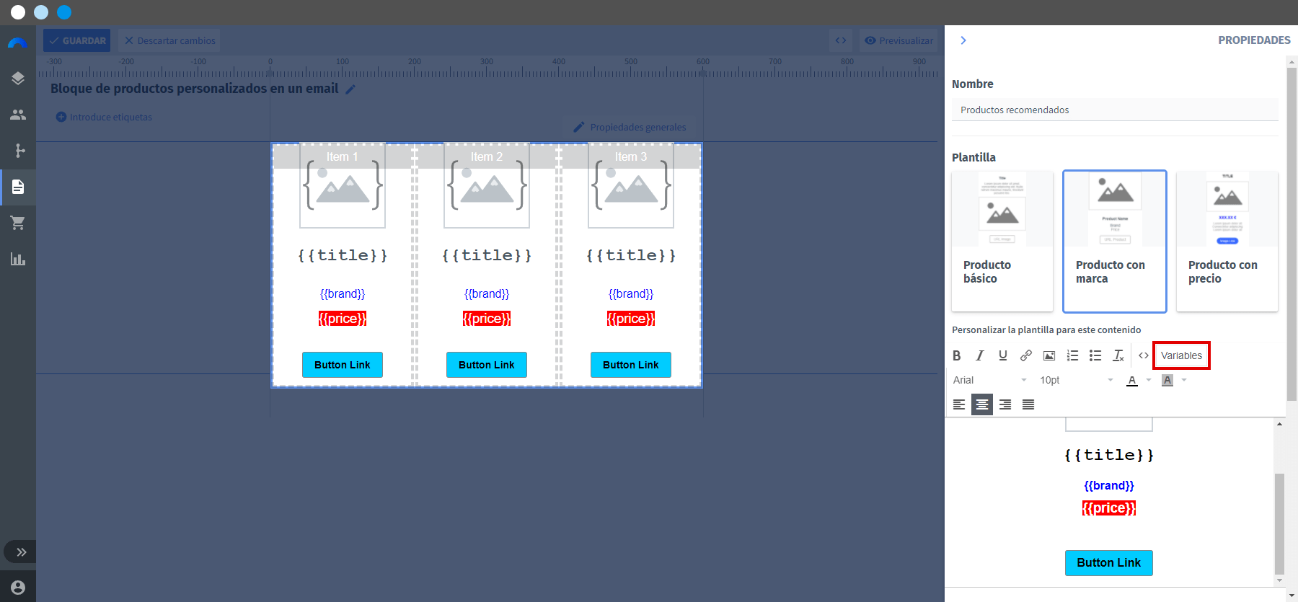The width and height of the screenshot is (1298, 602).
Task: Open background color dropdown arrow
Action: [x=1184, y=380]
